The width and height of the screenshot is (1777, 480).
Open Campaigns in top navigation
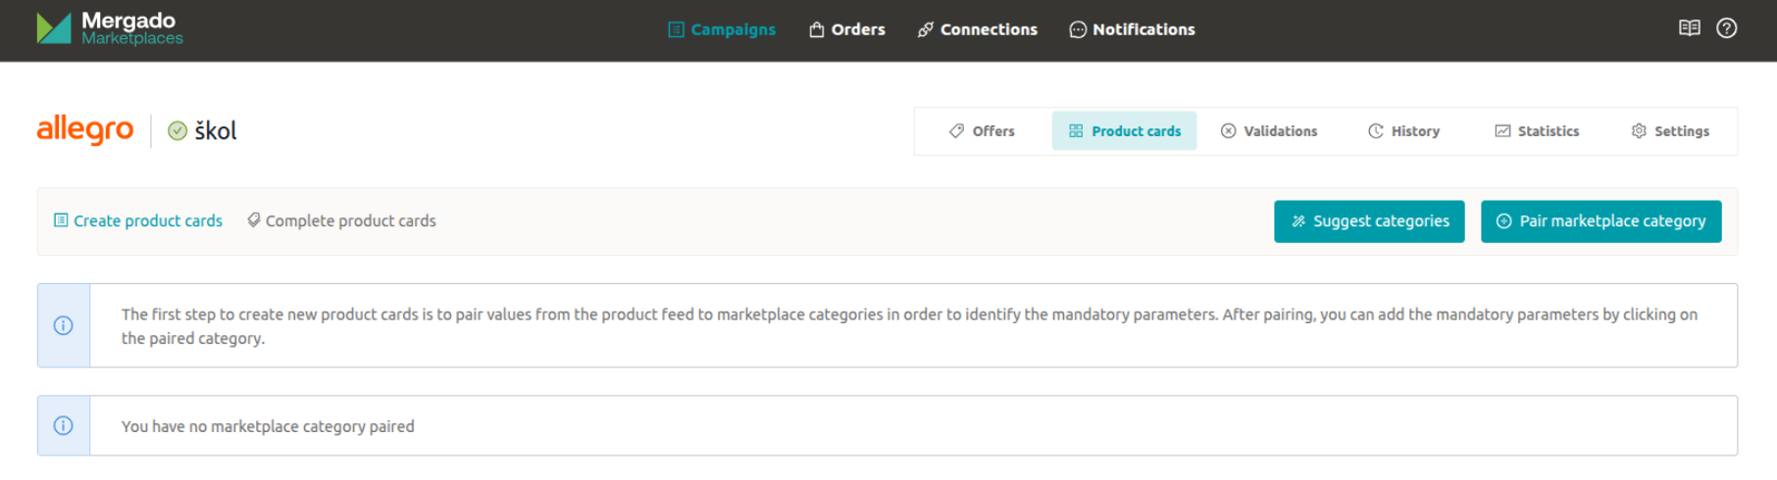click(x=722, y=29)
